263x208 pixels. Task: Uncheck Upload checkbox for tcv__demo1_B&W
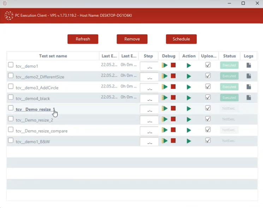coord(208,141)
